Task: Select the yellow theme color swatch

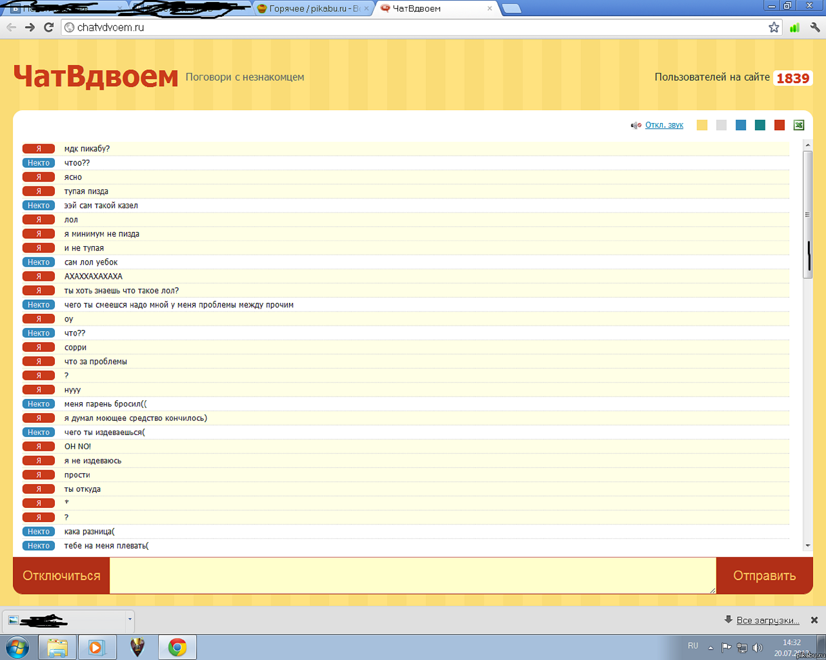Action: (702, 125)
